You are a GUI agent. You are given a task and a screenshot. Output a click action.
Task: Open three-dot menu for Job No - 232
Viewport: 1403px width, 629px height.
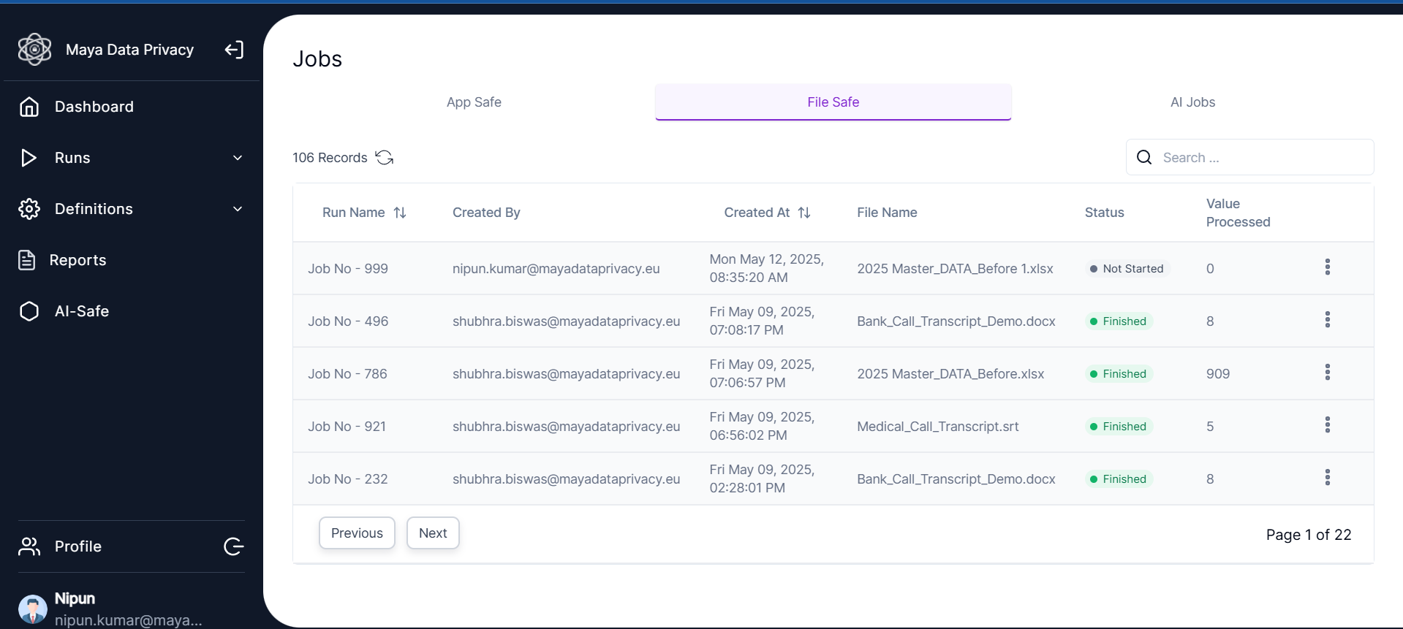coord(1327,478)
